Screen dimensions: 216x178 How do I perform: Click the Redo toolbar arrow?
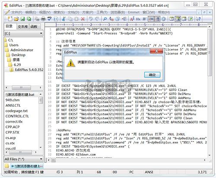tap(97, 19)
